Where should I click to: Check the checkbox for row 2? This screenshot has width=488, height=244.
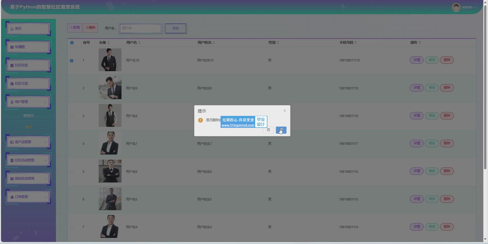coord(72,88)
